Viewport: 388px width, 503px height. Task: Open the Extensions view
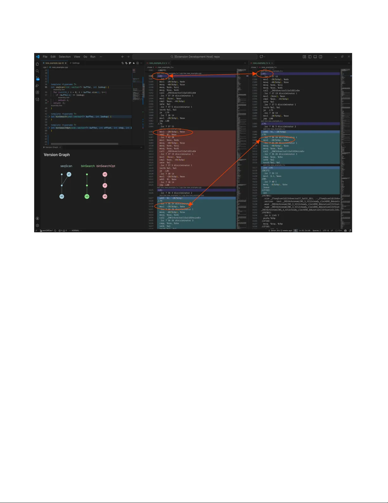click(37, 92)
